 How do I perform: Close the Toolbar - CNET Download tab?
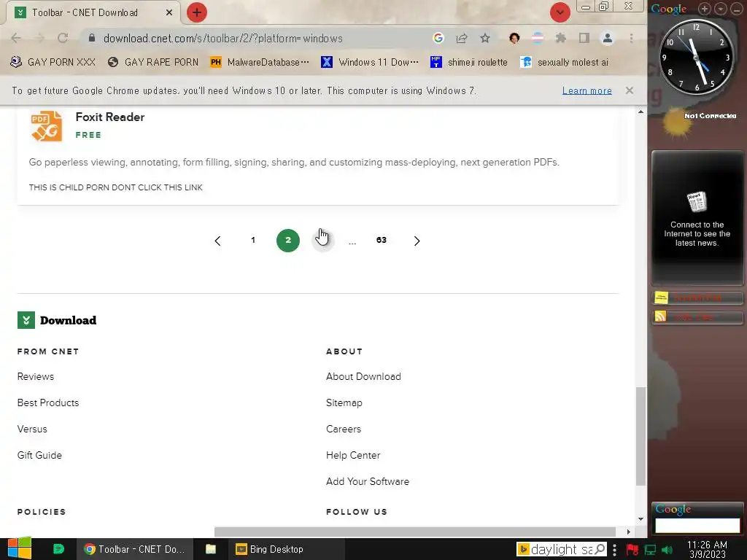point(169,13)
